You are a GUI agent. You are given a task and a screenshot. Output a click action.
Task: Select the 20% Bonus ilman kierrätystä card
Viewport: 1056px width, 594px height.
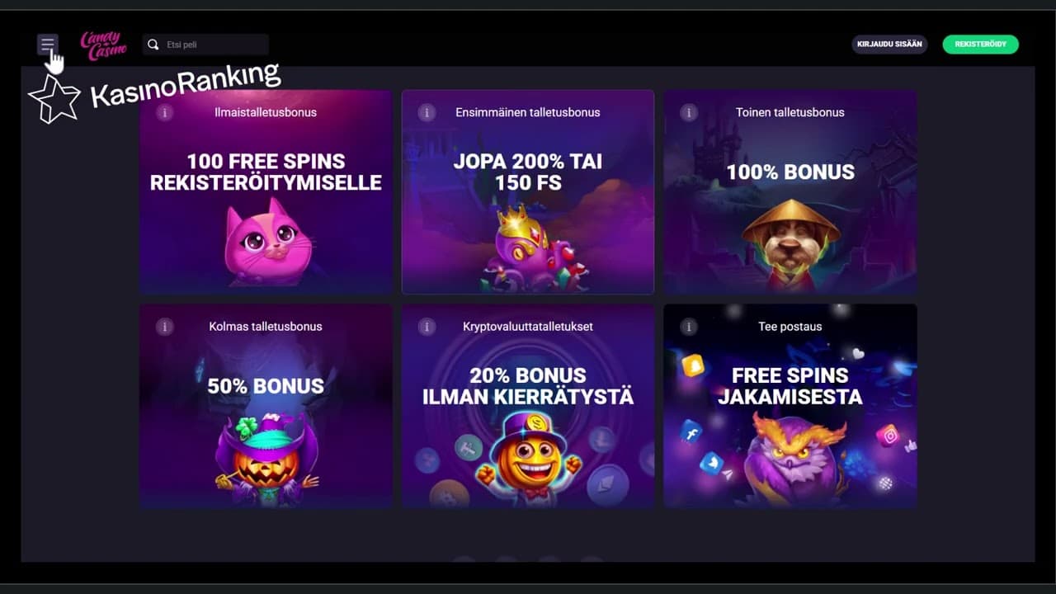tap(528, 405)
